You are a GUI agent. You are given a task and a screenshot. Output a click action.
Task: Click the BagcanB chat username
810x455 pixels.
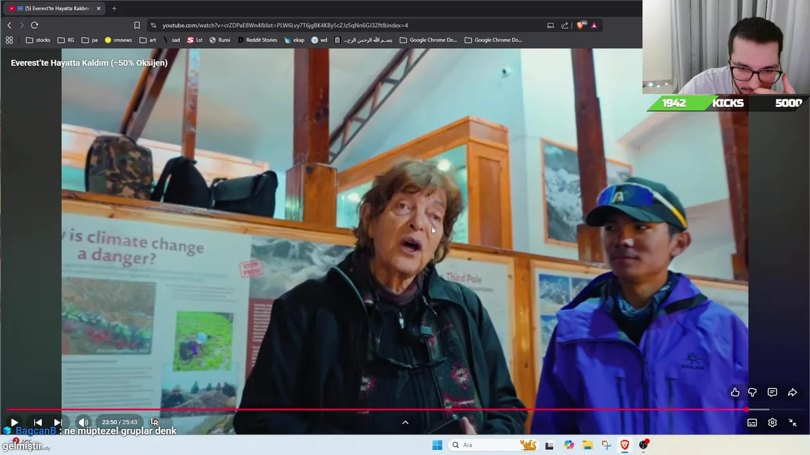tap(35, 431)
